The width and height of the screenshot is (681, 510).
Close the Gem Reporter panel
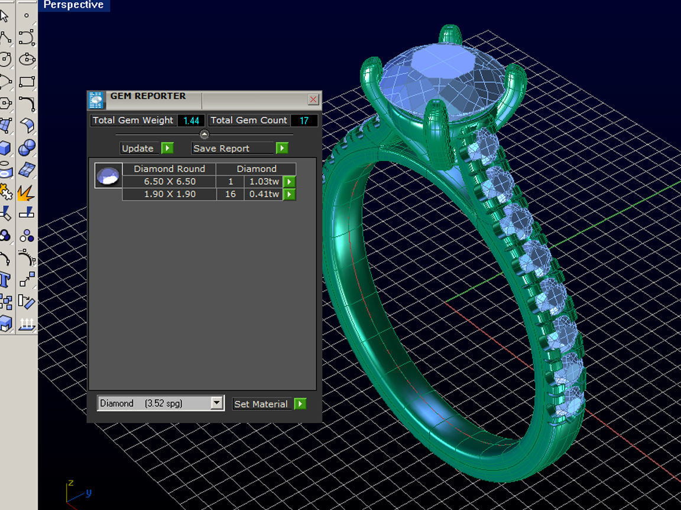point(313,100)
